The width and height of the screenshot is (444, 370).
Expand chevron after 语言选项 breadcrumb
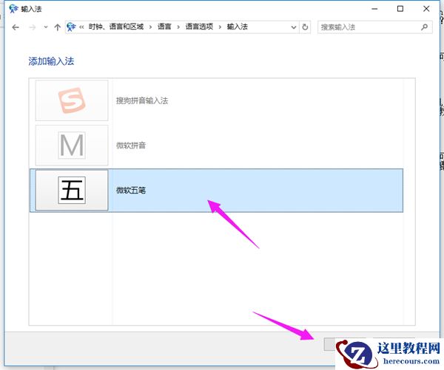[x=220, y=27]
